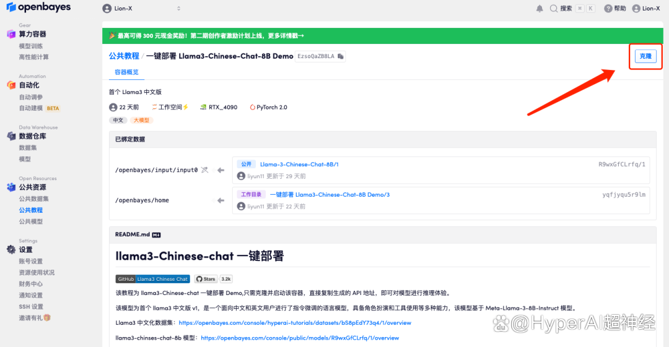
Task: Open 资源使用状况 in the sidebar
Action: [x=37, y=272]
